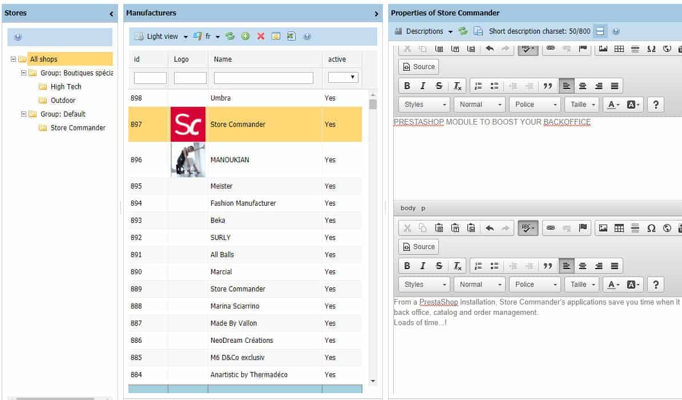Open text color picker in short description editor

[x=614, y=105]
